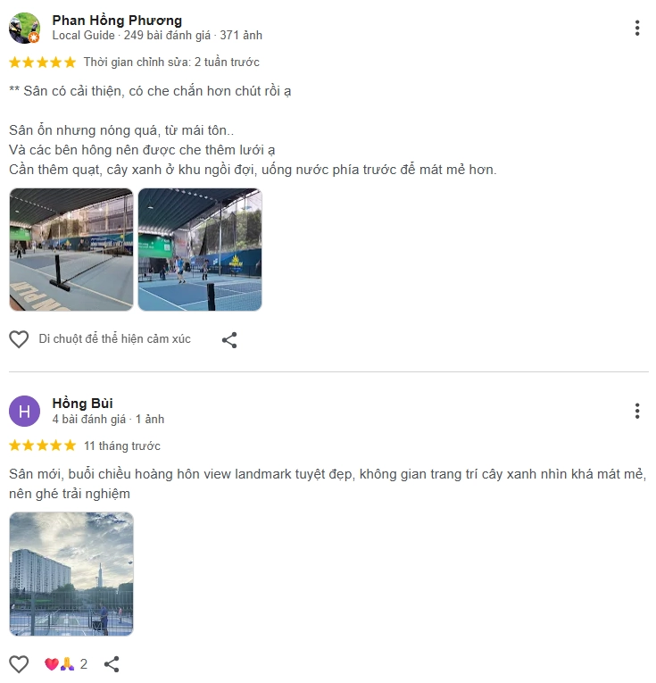Like Phan Hồng Phương's review with the heart
Viewport: 656px width, 683px height.
click(19, 339)
